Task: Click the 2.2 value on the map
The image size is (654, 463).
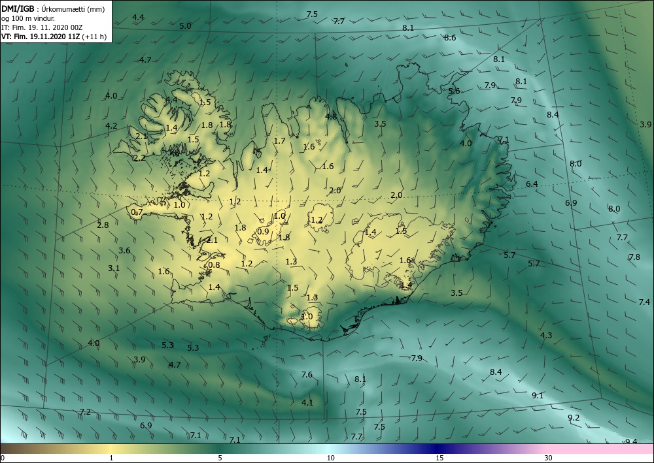Action: coord(140,158)
